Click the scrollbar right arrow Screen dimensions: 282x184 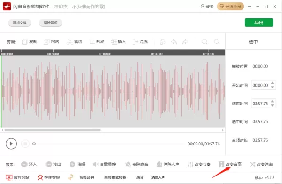[x=223, y=130]
